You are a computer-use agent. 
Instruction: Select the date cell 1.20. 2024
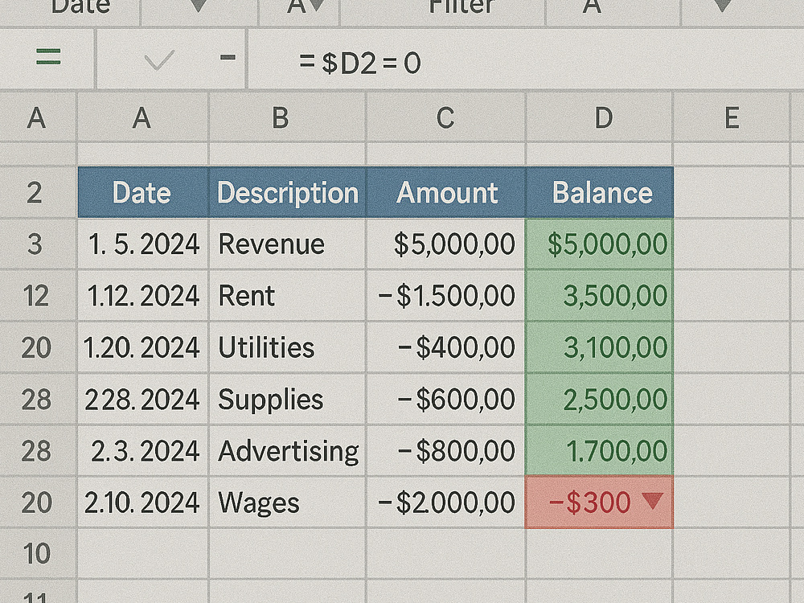coord(143,347)
